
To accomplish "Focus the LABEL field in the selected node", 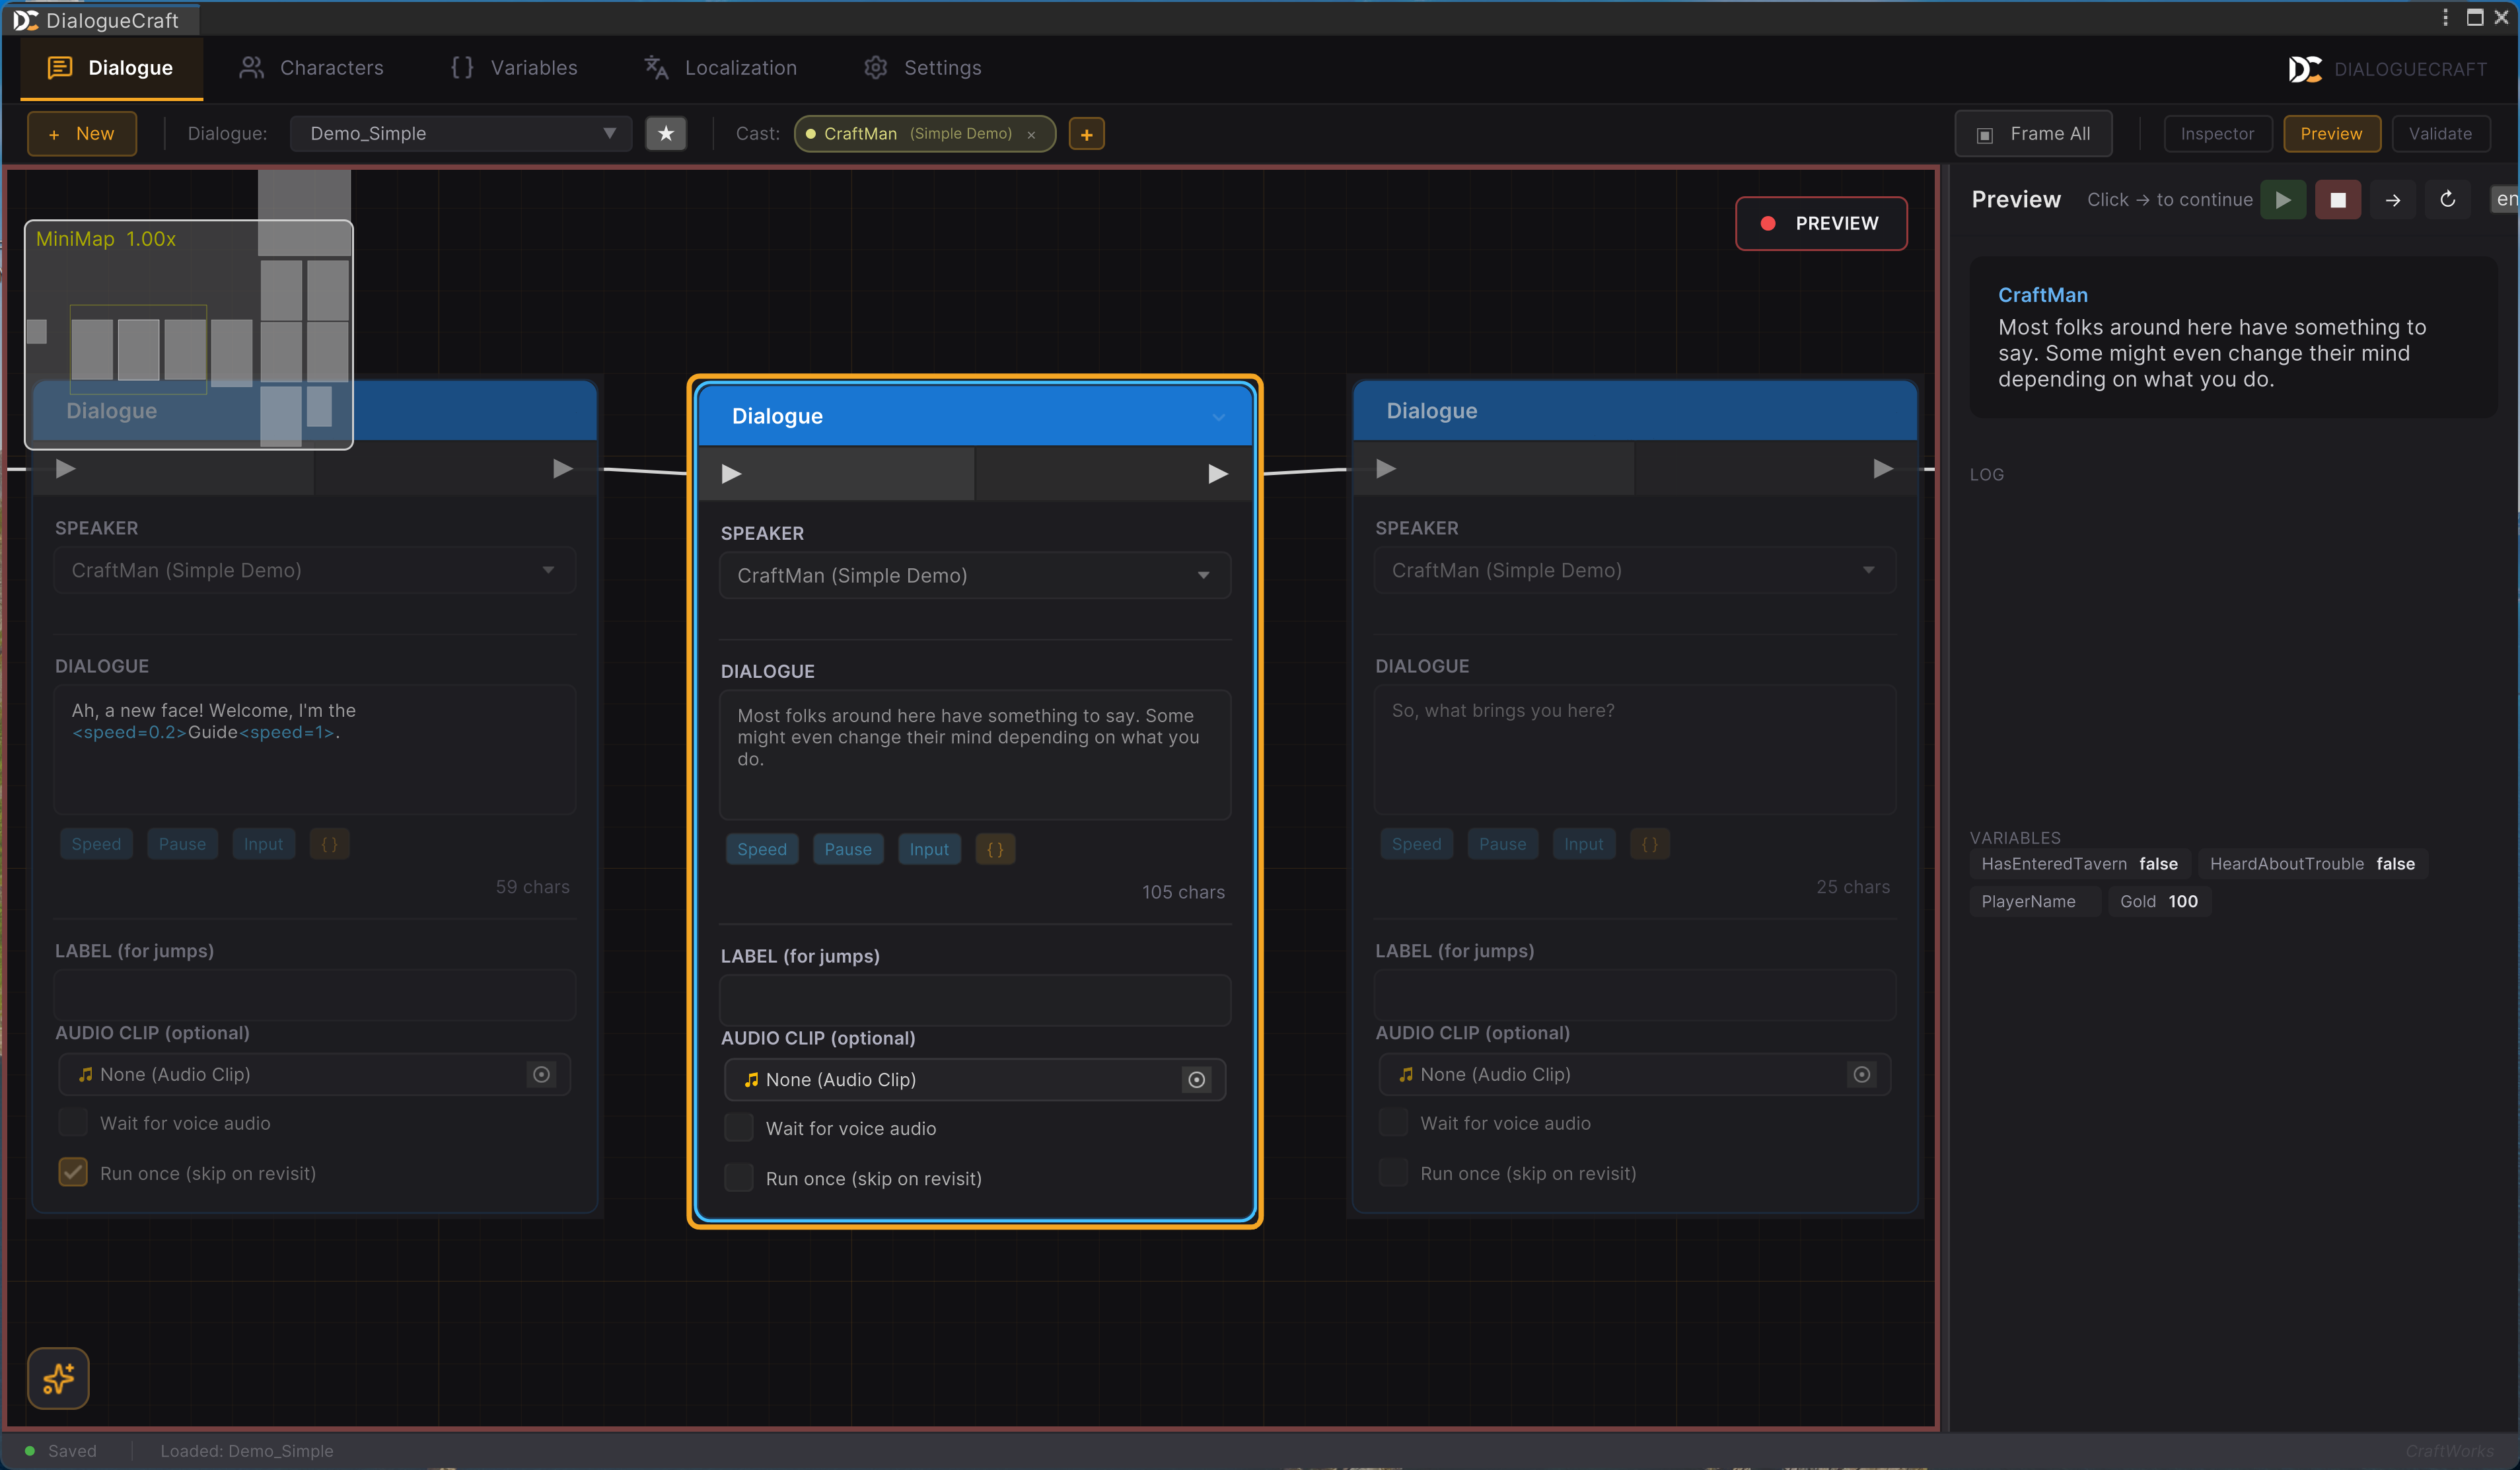I will (975, 1000).
